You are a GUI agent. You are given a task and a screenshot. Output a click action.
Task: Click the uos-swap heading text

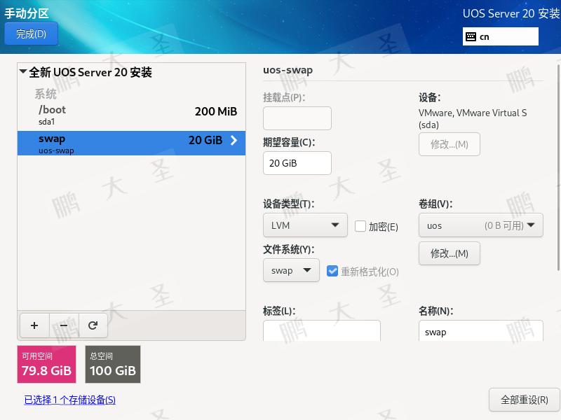(288, 70)
